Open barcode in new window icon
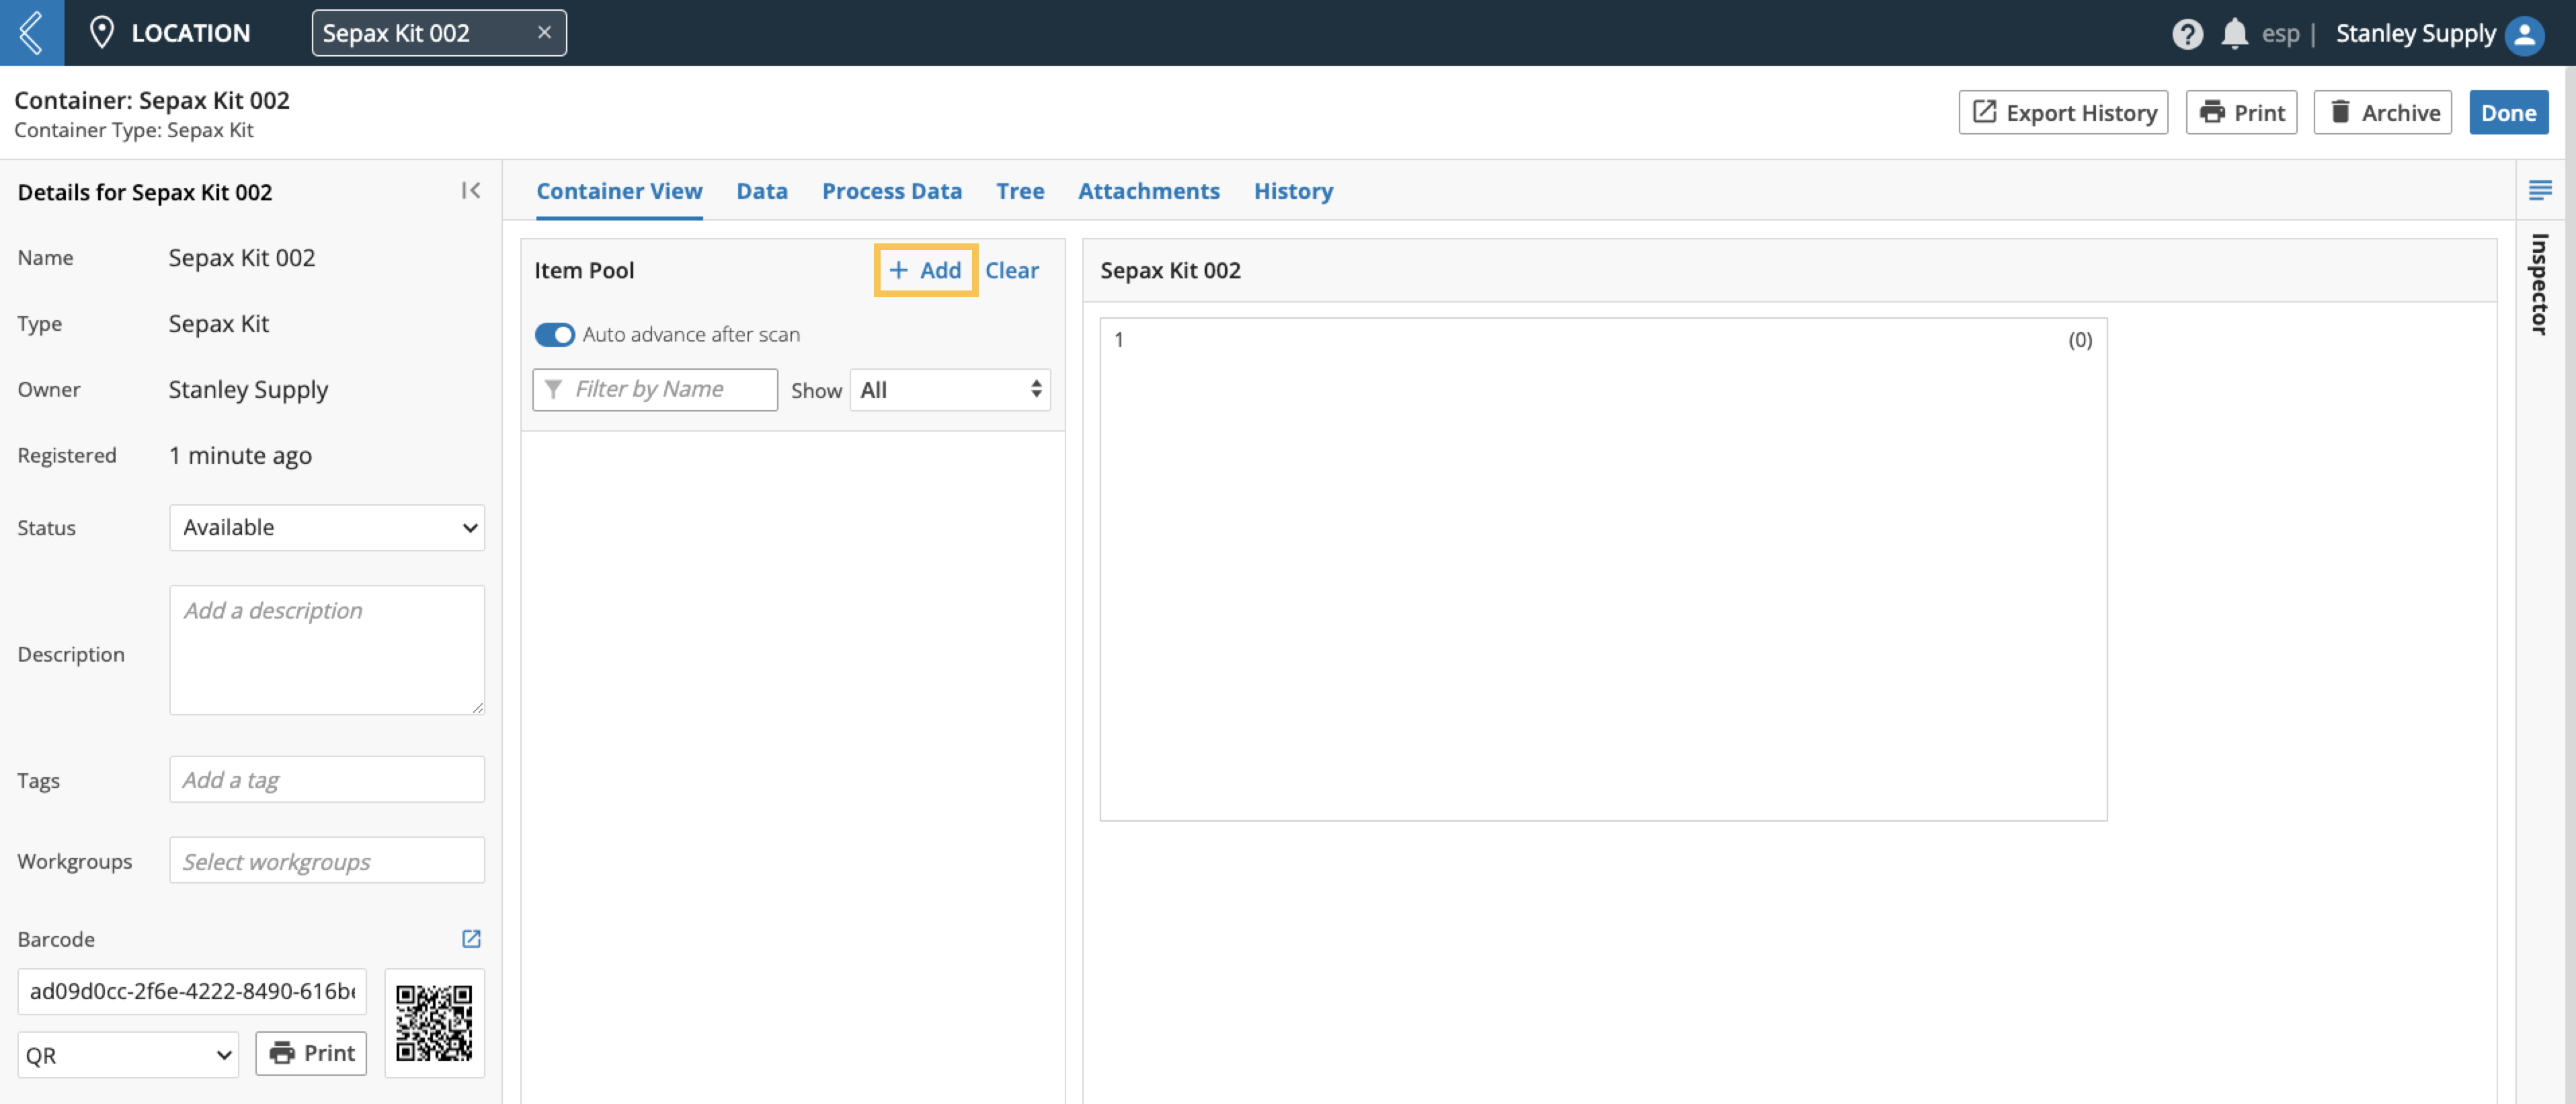Image resolution: width=2576 pixels, height=1104 pixels. pyautogui.click(x=471, y=939)
